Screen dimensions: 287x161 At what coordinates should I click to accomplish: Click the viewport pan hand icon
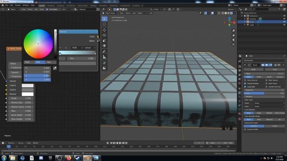coord(233,35)
